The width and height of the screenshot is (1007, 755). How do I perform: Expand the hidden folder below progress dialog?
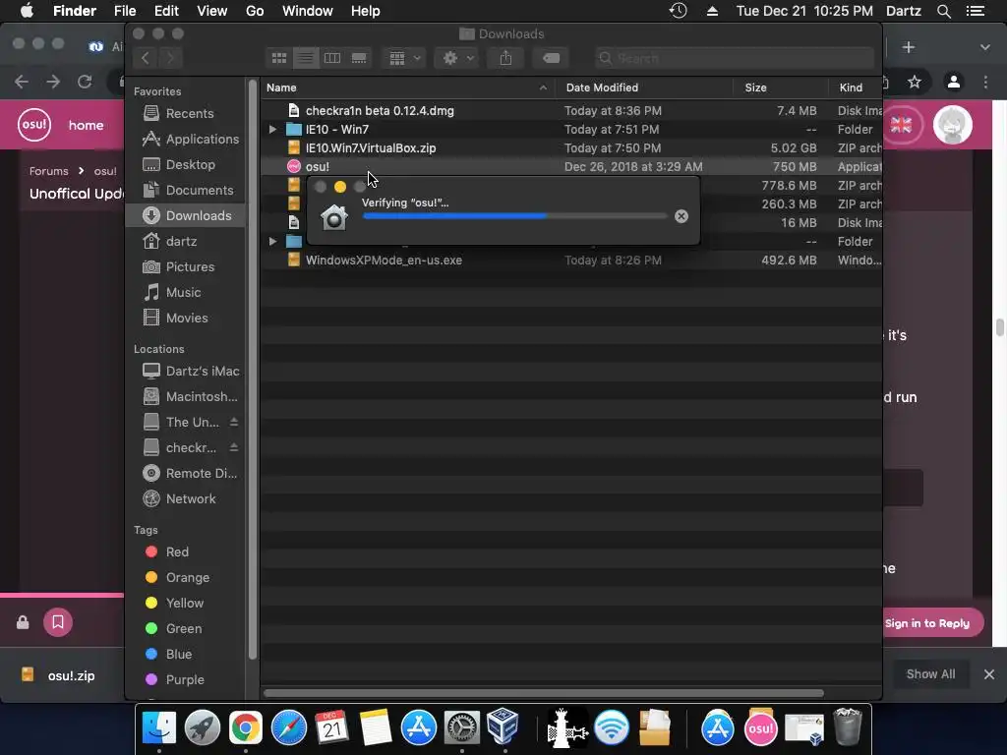(x=272, y=242)
